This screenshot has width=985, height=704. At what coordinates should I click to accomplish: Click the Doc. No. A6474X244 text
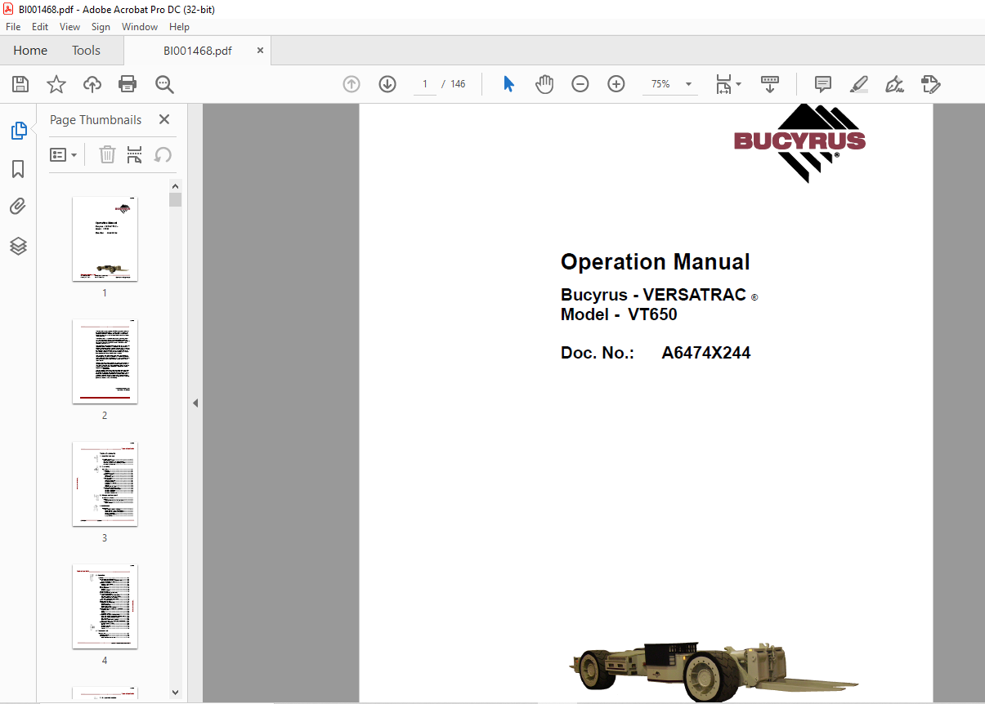(656, 353)
